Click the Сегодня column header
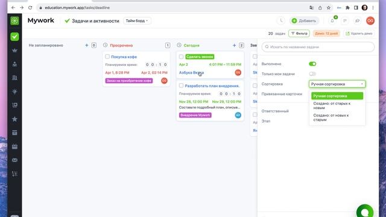Screen dimensions: 386x217 (192, 46)
